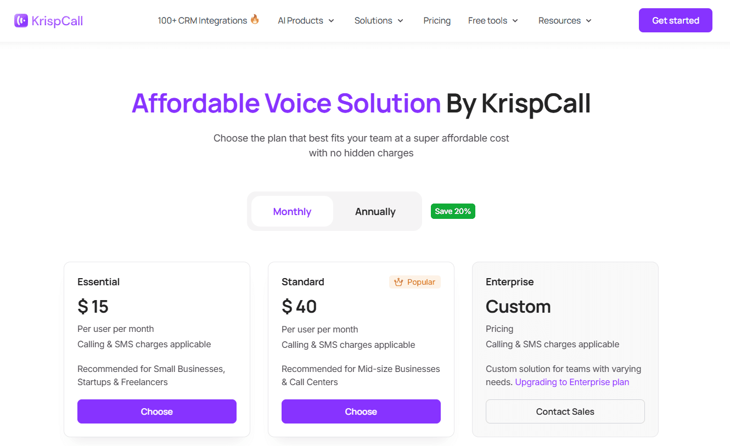
Task: Switch billing to Annually
Action: pos(375,211)
